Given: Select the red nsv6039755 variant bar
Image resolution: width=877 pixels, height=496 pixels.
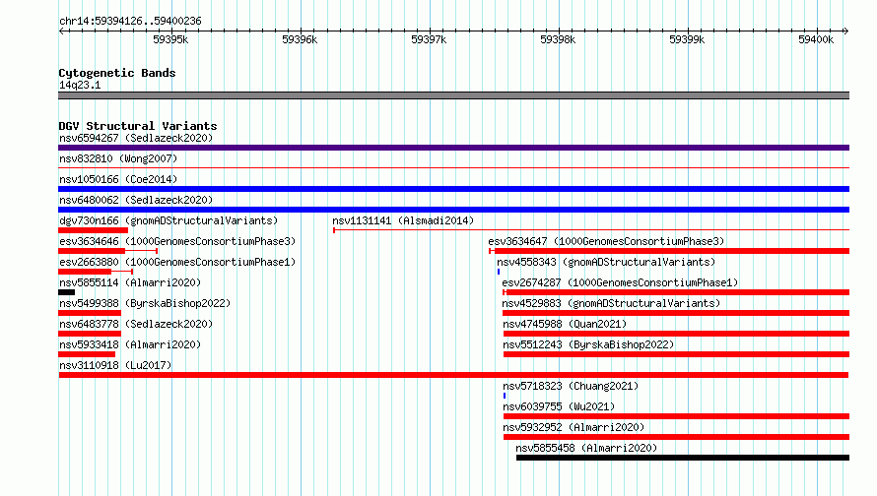Looking at the screenshot, I should [676, 416].
